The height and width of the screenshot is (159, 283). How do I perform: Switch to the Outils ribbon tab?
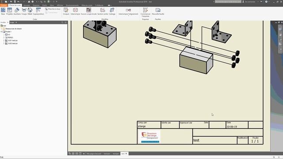[x=45, y=5]
